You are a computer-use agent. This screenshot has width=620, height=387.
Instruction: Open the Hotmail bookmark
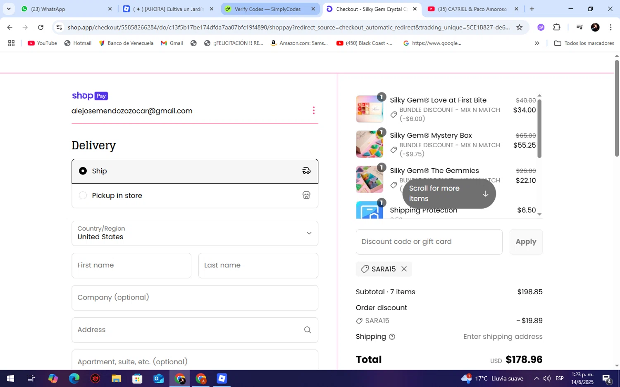78,43
